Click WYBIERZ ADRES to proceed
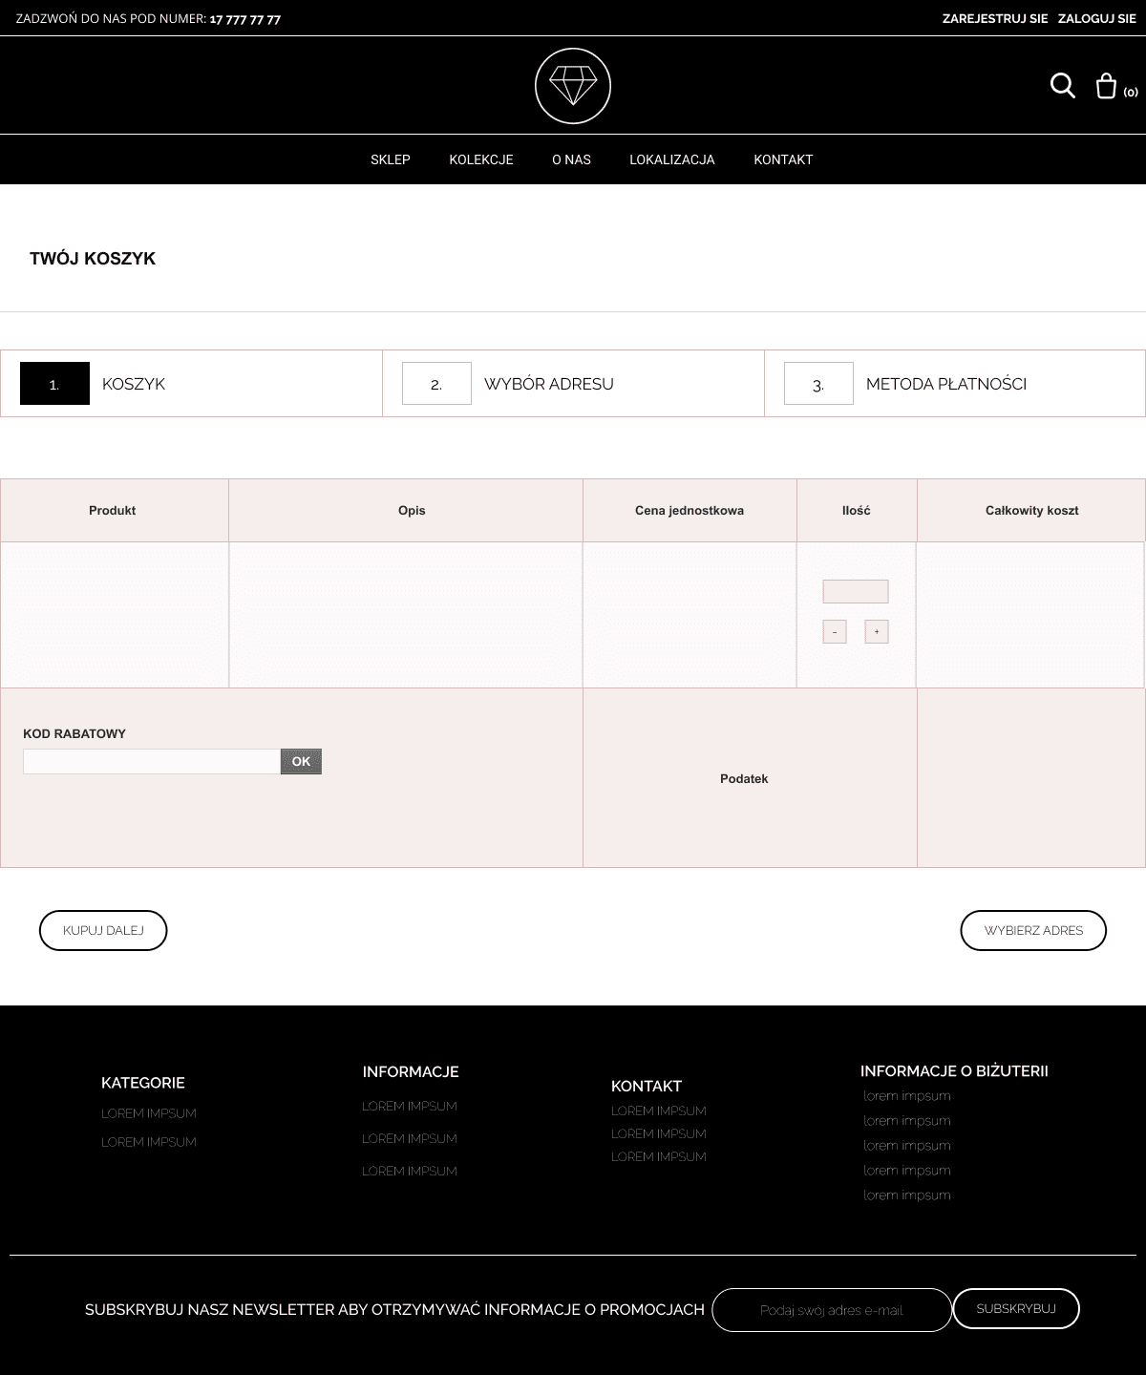The height and width of the screenshot is (1375, 1146). pos(1033,930)
